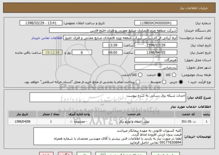The width and height of the screenshot is (219, 155).
Task: Click the تعداد / مقدار column header
Action: pos(51,114)
